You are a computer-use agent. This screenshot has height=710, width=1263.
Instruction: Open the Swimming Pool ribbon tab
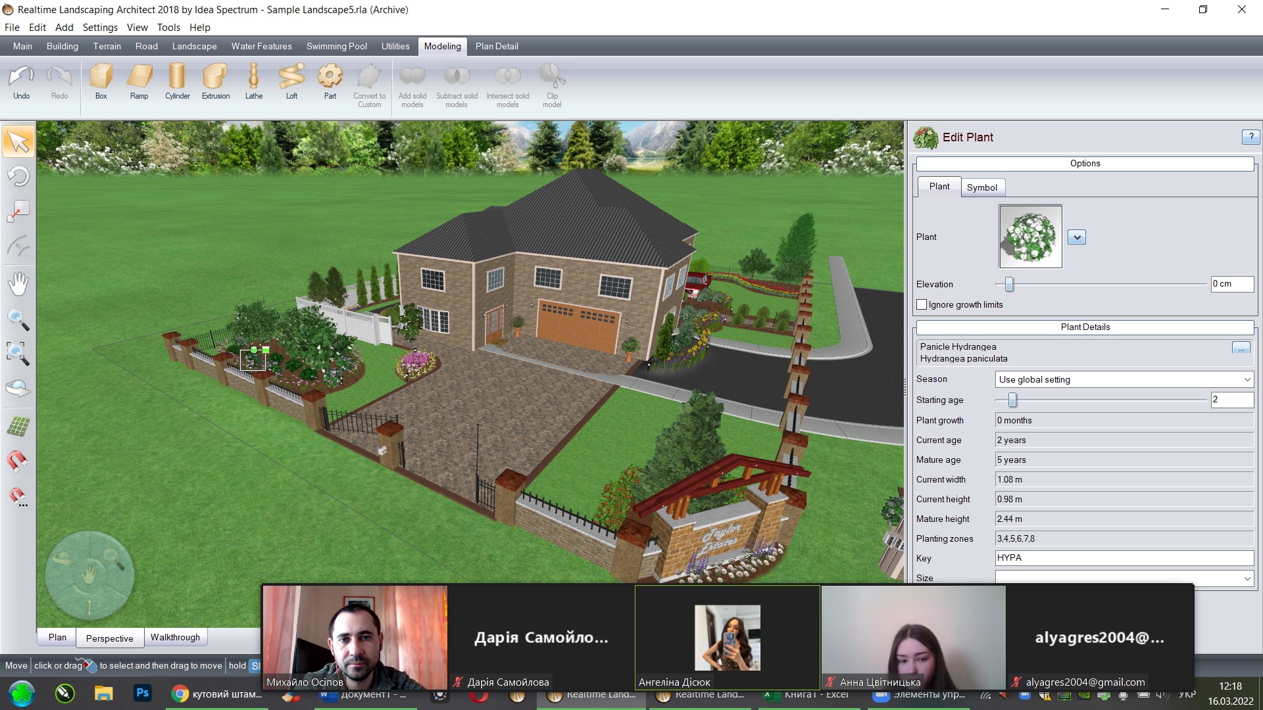pyautogui.click(x=336, y=46)
